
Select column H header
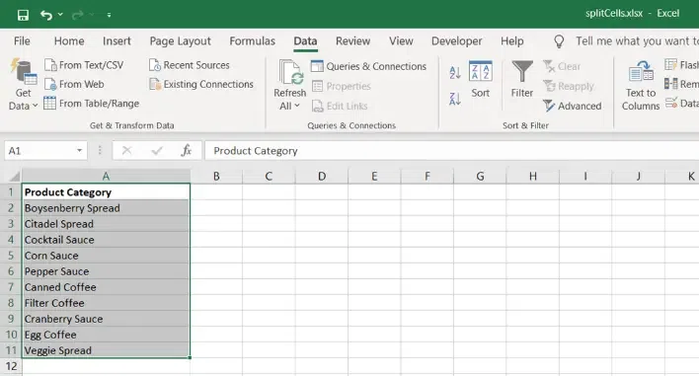[x=533, y=176]
